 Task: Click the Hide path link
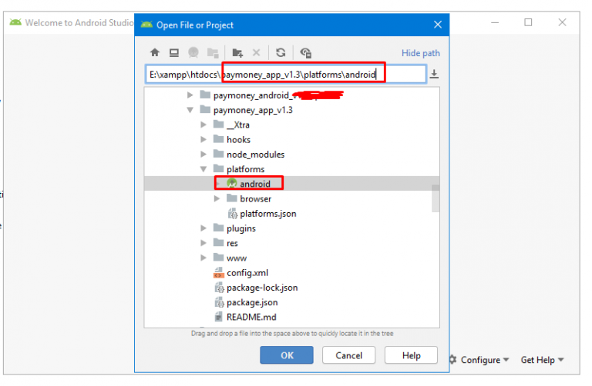point(421,53)
